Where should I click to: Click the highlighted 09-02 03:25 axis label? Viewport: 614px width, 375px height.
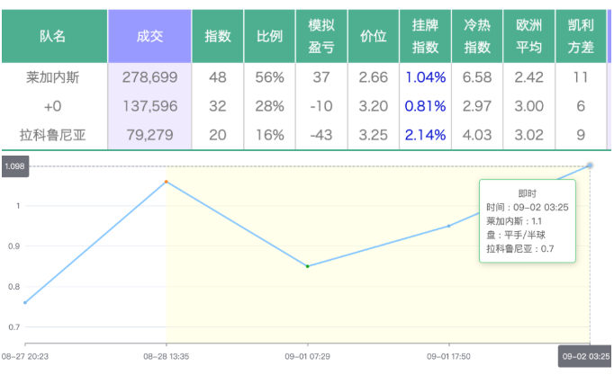click(x=586, y=356)
